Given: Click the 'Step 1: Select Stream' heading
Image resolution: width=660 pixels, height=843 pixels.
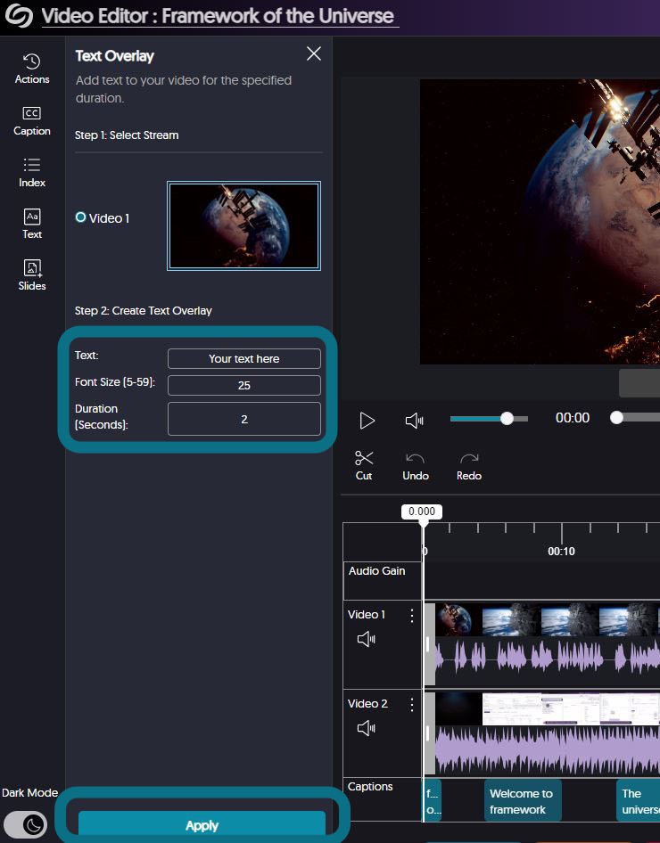Looking at the screenshot, I should point(127,135).
